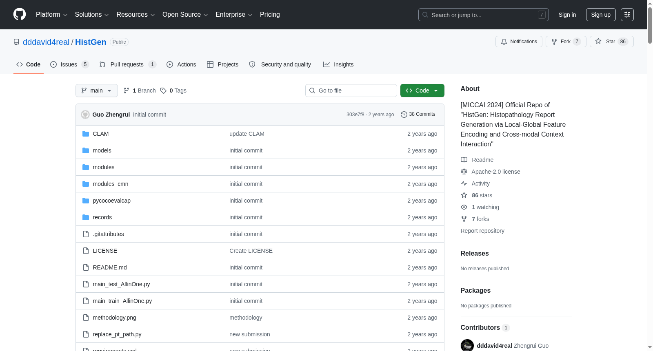Fork the HistGen repository
The image size is (653, 351).
click(x=566, y=42)
